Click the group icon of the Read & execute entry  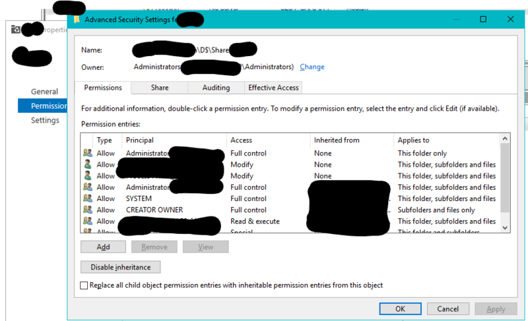88,221
